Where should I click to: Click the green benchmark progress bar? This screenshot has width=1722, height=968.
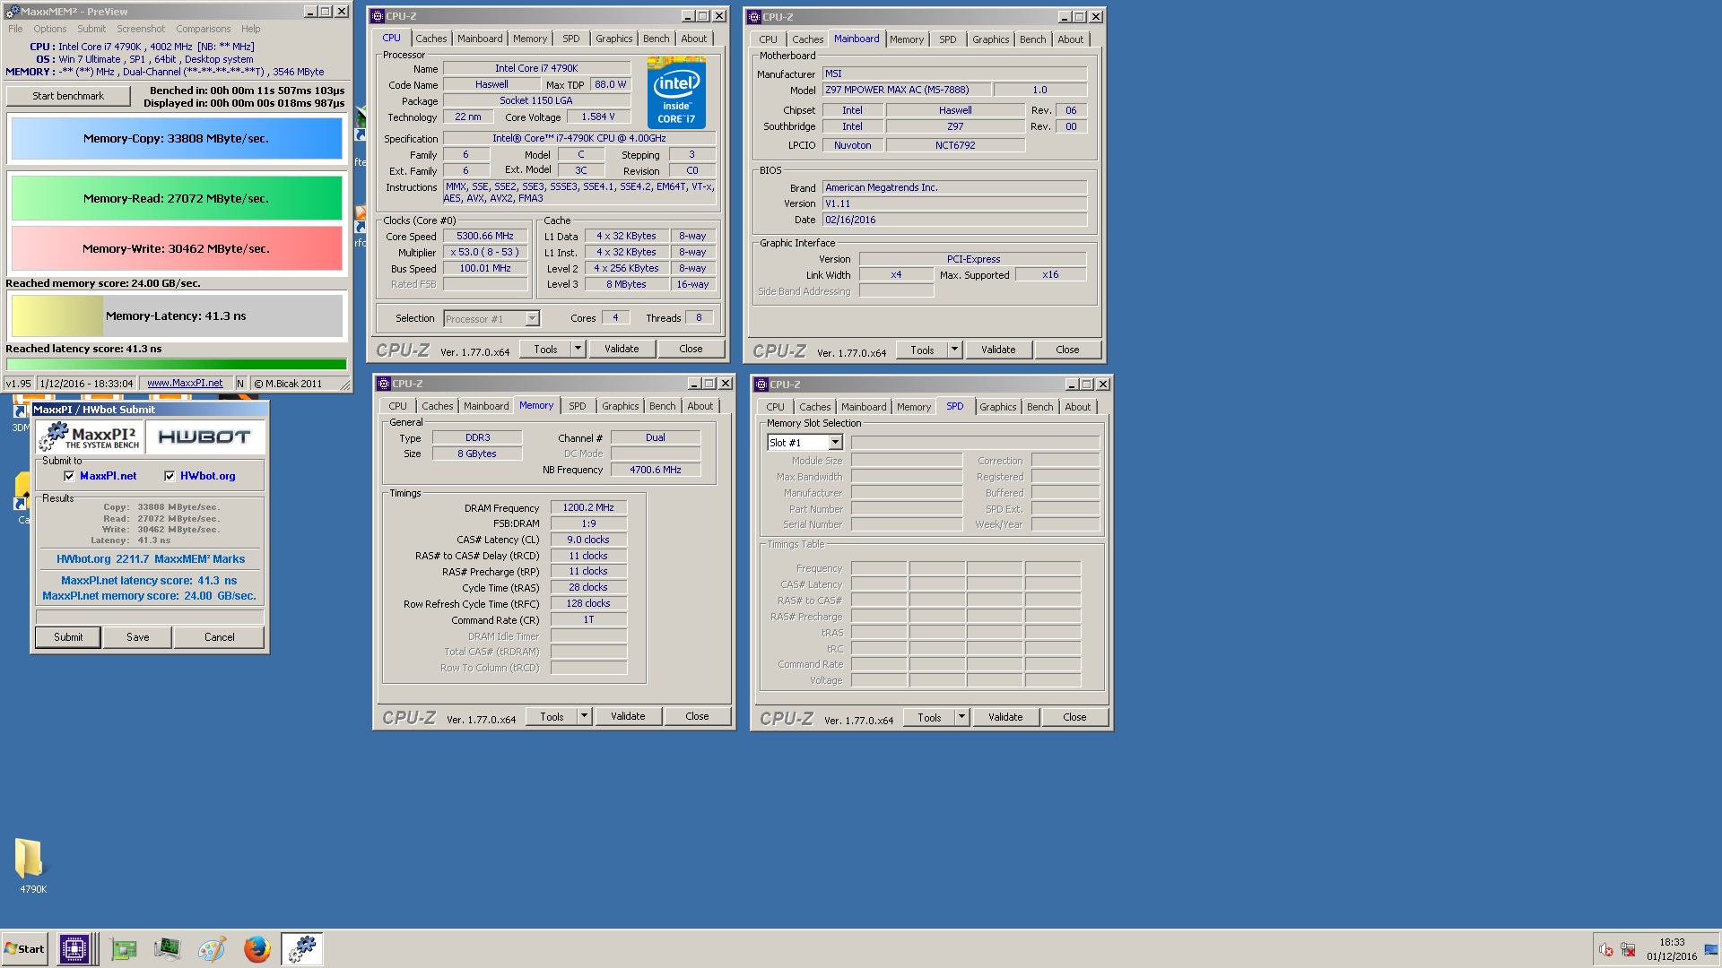tap(176, 364)
